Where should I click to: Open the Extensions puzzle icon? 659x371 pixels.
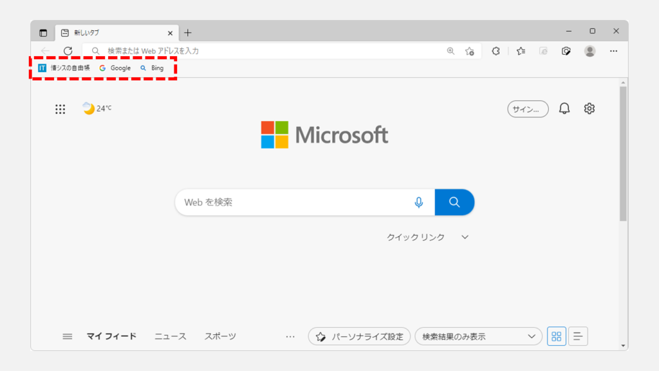pyautogui.click(x=496, y=51)
